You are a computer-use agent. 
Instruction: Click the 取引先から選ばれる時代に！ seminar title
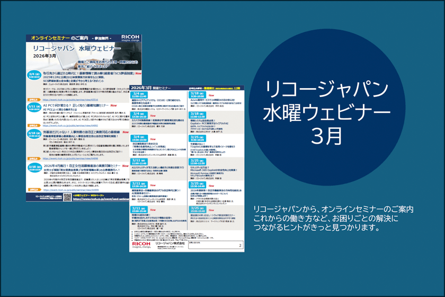[x=89, y=73]
